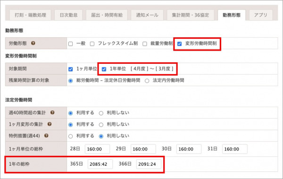The height and width of the screenshot is (179, 283).
Task: Click help icon next to 労働形態
Action: click(x=33, y=43)
